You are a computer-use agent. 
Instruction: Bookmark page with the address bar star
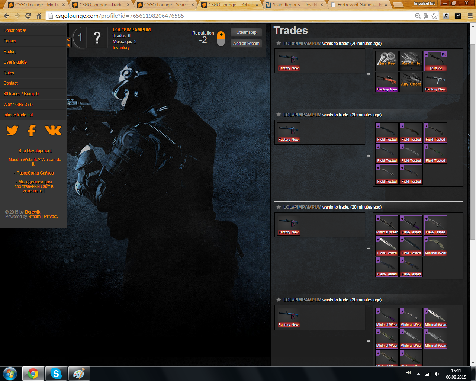point(434,16)
